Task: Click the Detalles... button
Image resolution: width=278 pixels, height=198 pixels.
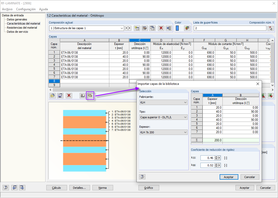Action: tap(79, 188)
